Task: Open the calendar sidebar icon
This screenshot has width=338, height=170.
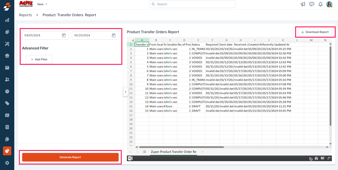Action: [x=7, y=68]
